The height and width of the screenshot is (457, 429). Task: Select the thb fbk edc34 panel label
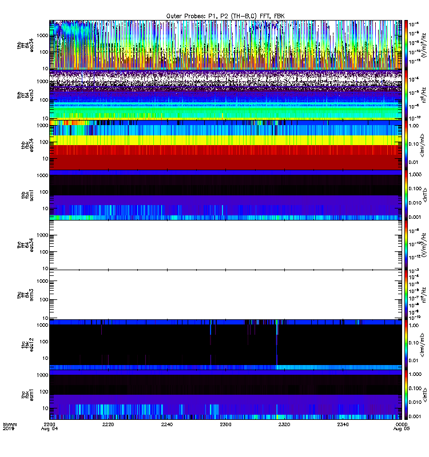tap(27, 145)
